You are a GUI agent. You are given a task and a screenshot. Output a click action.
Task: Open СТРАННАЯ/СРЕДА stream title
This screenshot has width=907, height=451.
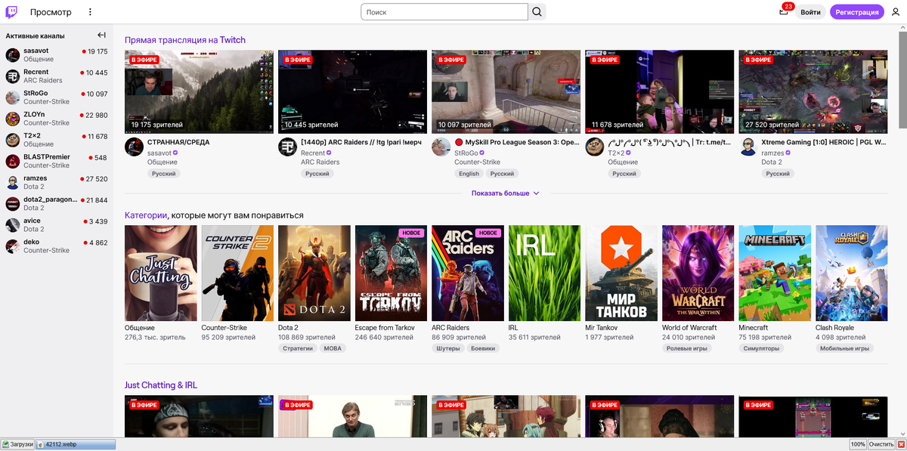(x=178, y=142)
